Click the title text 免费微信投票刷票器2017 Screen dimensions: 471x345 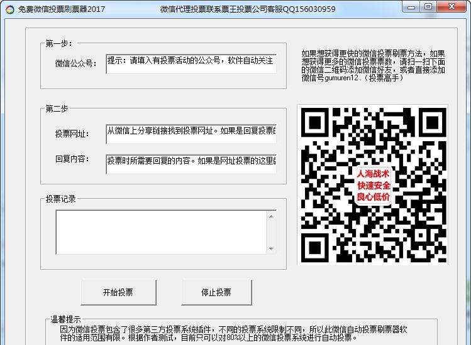[62, 9]
